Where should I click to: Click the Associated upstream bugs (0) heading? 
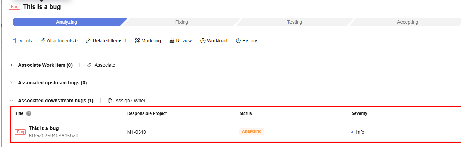click(x=52, y=83)
